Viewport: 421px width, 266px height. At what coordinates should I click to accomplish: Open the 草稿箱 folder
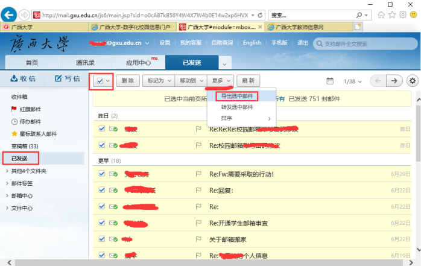tap(25, 146)
